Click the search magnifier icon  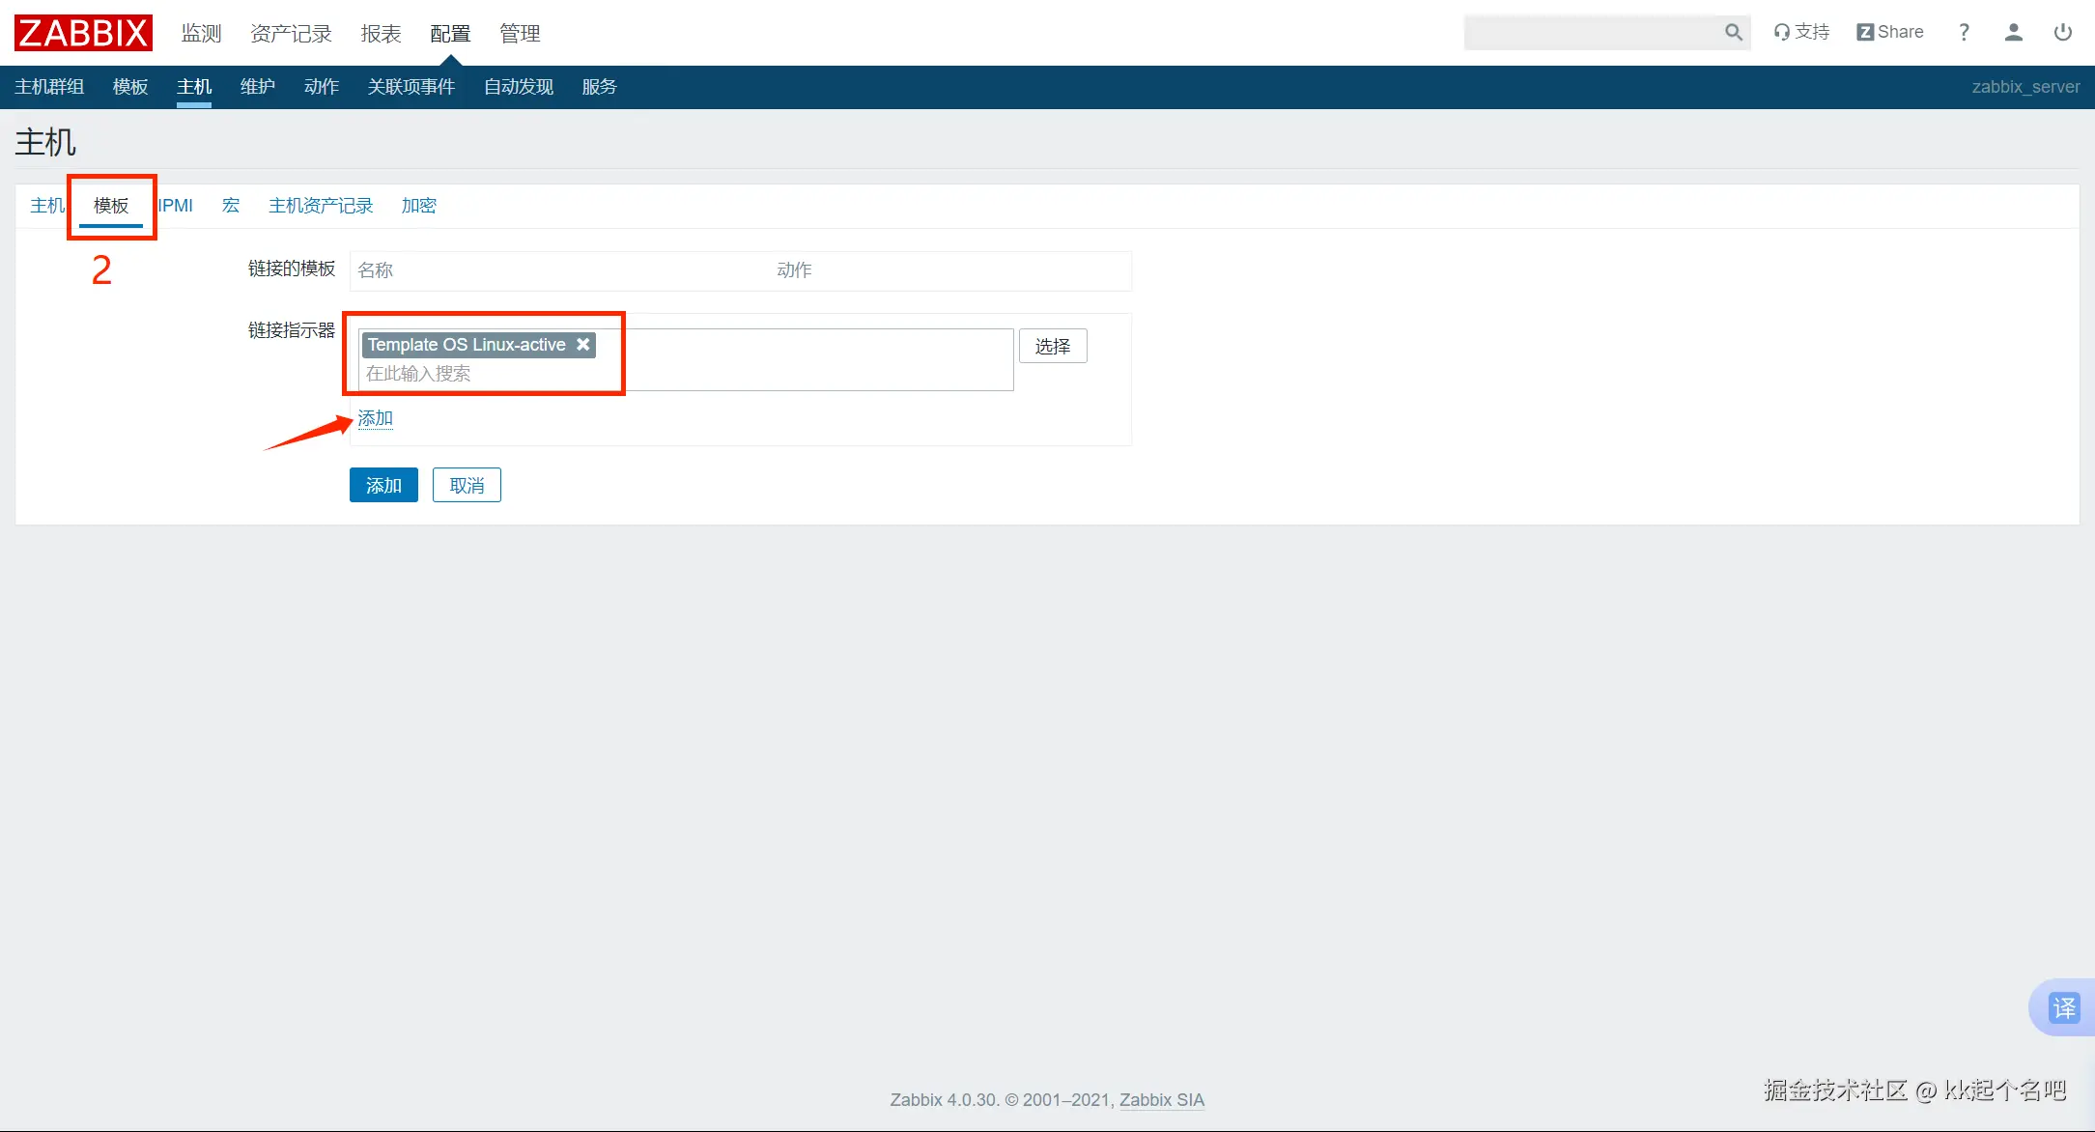point(1733,33)
